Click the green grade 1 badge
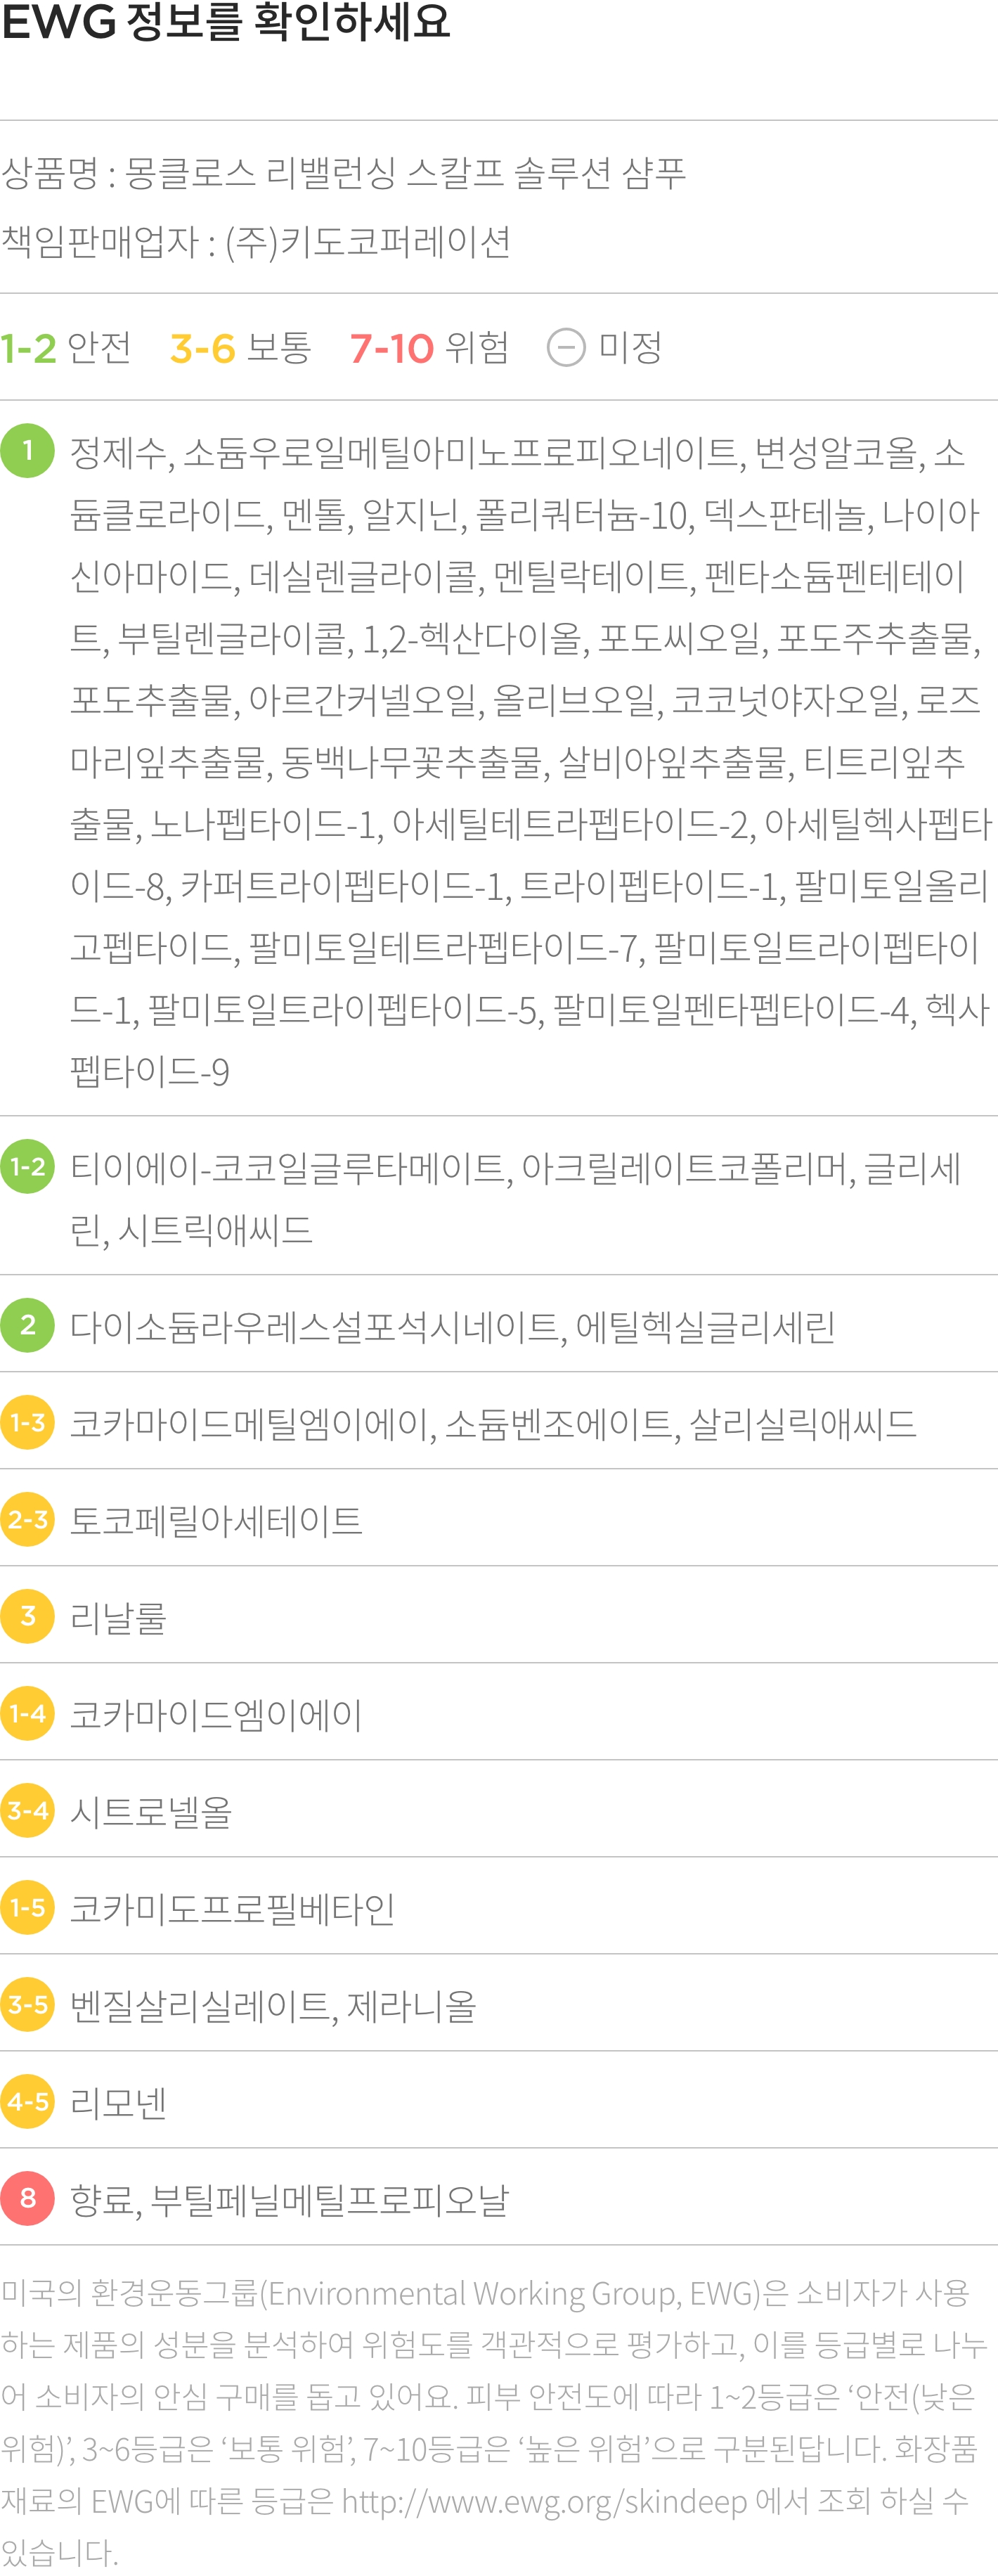The image size is (998, 2576). pos(27,451)
